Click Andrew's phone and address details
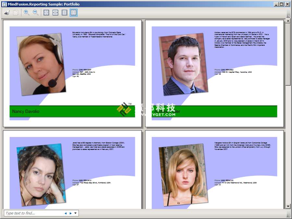292x219 pixels. click(x=233, y=72)
